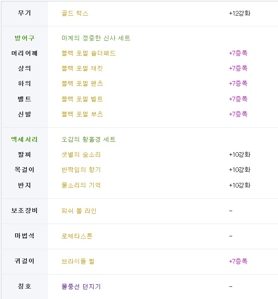Click the +10강화 value beside 샛별의 숨소리
The height and width of the screenshot is (299, 278).
240,155
